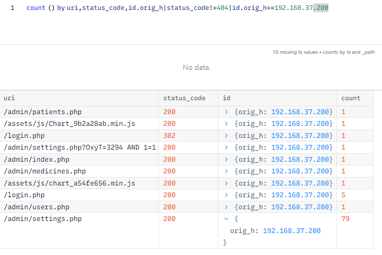Expand id record for /admin/medicines.php row

coord(226,171)
